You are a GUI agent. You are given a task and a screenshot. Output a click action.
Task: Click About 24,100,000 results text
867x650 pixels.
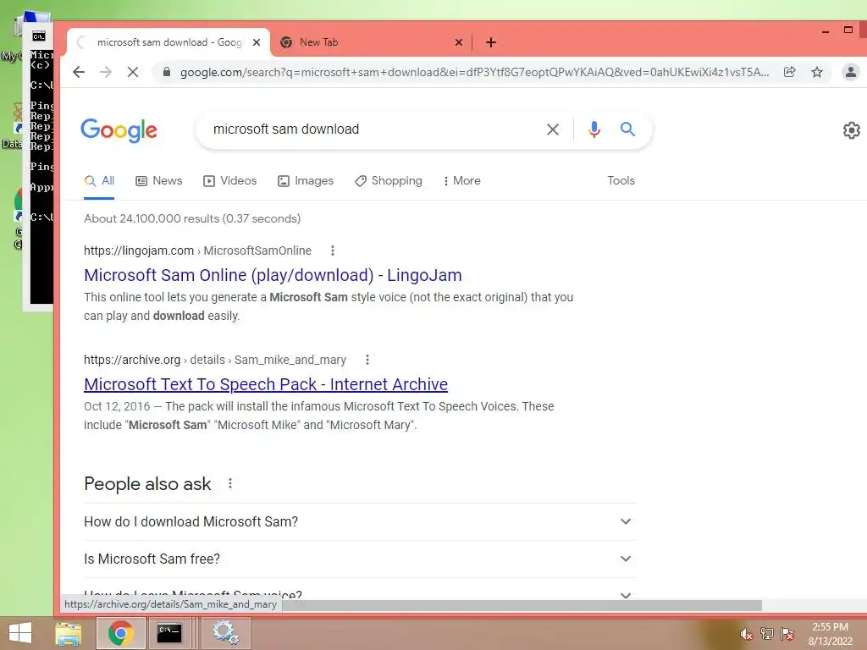pos(192,218)
